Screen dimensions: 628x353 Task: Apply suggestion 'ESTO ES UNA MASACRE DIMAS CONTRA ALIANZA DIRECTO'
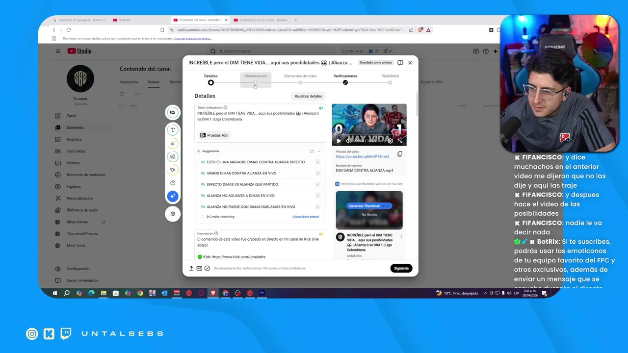tap(318, 162)
